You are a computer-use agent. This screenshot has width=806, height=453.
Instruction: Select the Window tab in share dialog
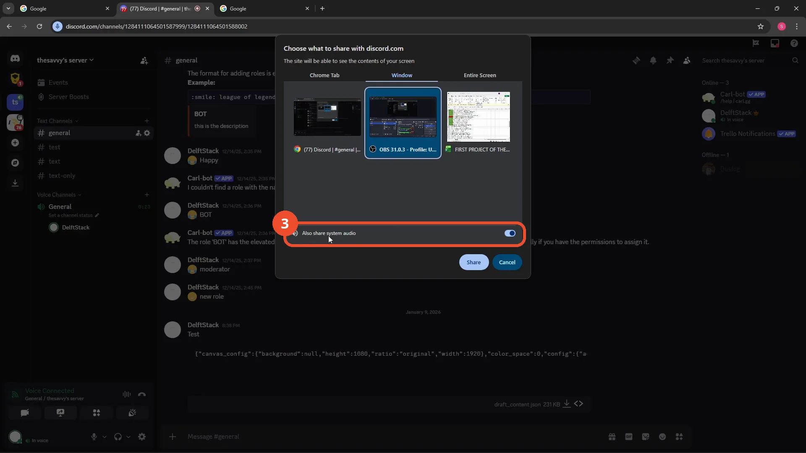402,75
